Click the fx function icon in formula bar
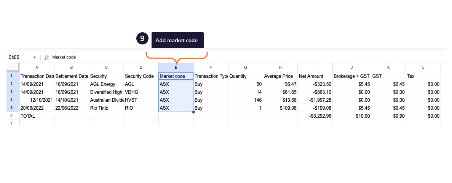Image resolution: width=452 pixels, height=183 pixels. coord(47,57)
